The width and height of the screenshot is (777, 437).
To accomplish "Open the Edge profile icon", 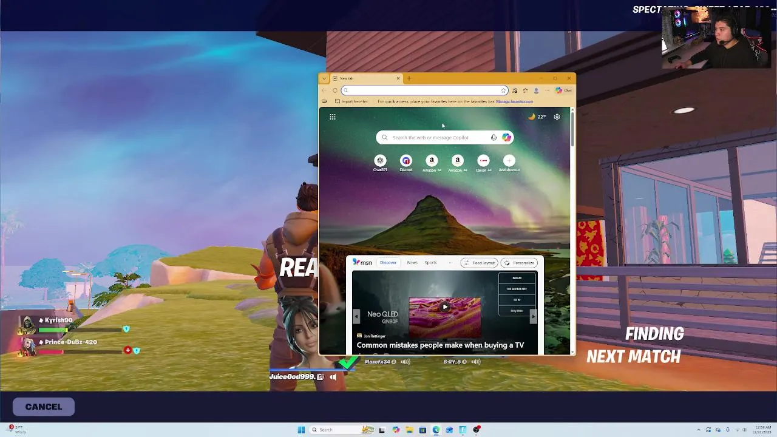I will click(536, 90).
